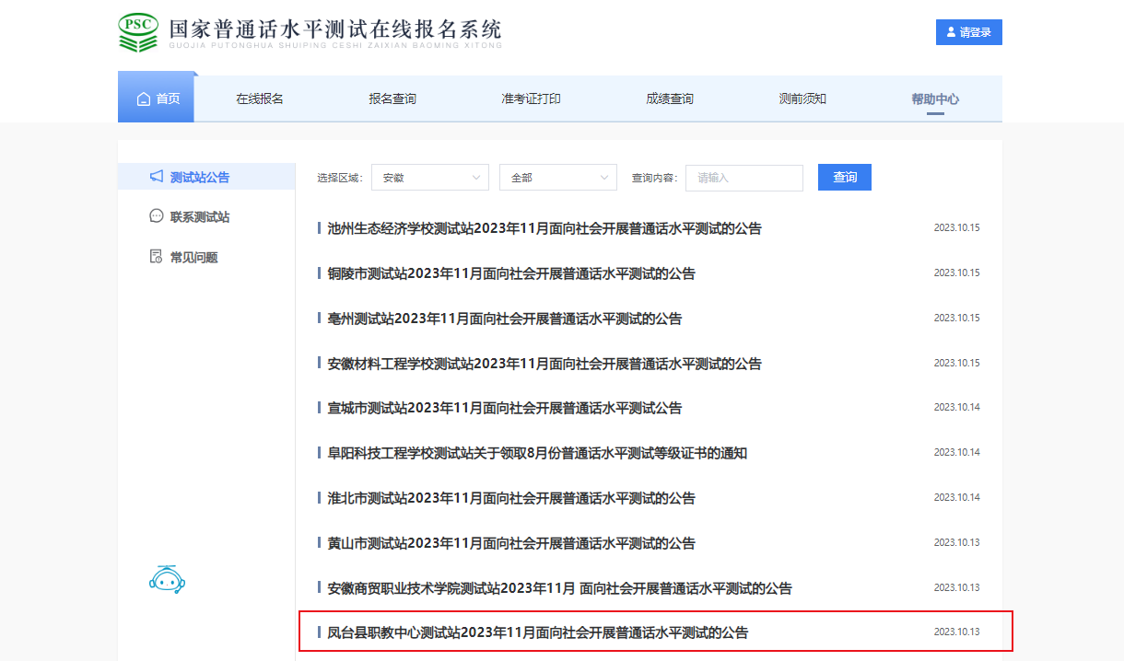
Task: Click the document icon beside 常见问题
Action: pos(157,257)
